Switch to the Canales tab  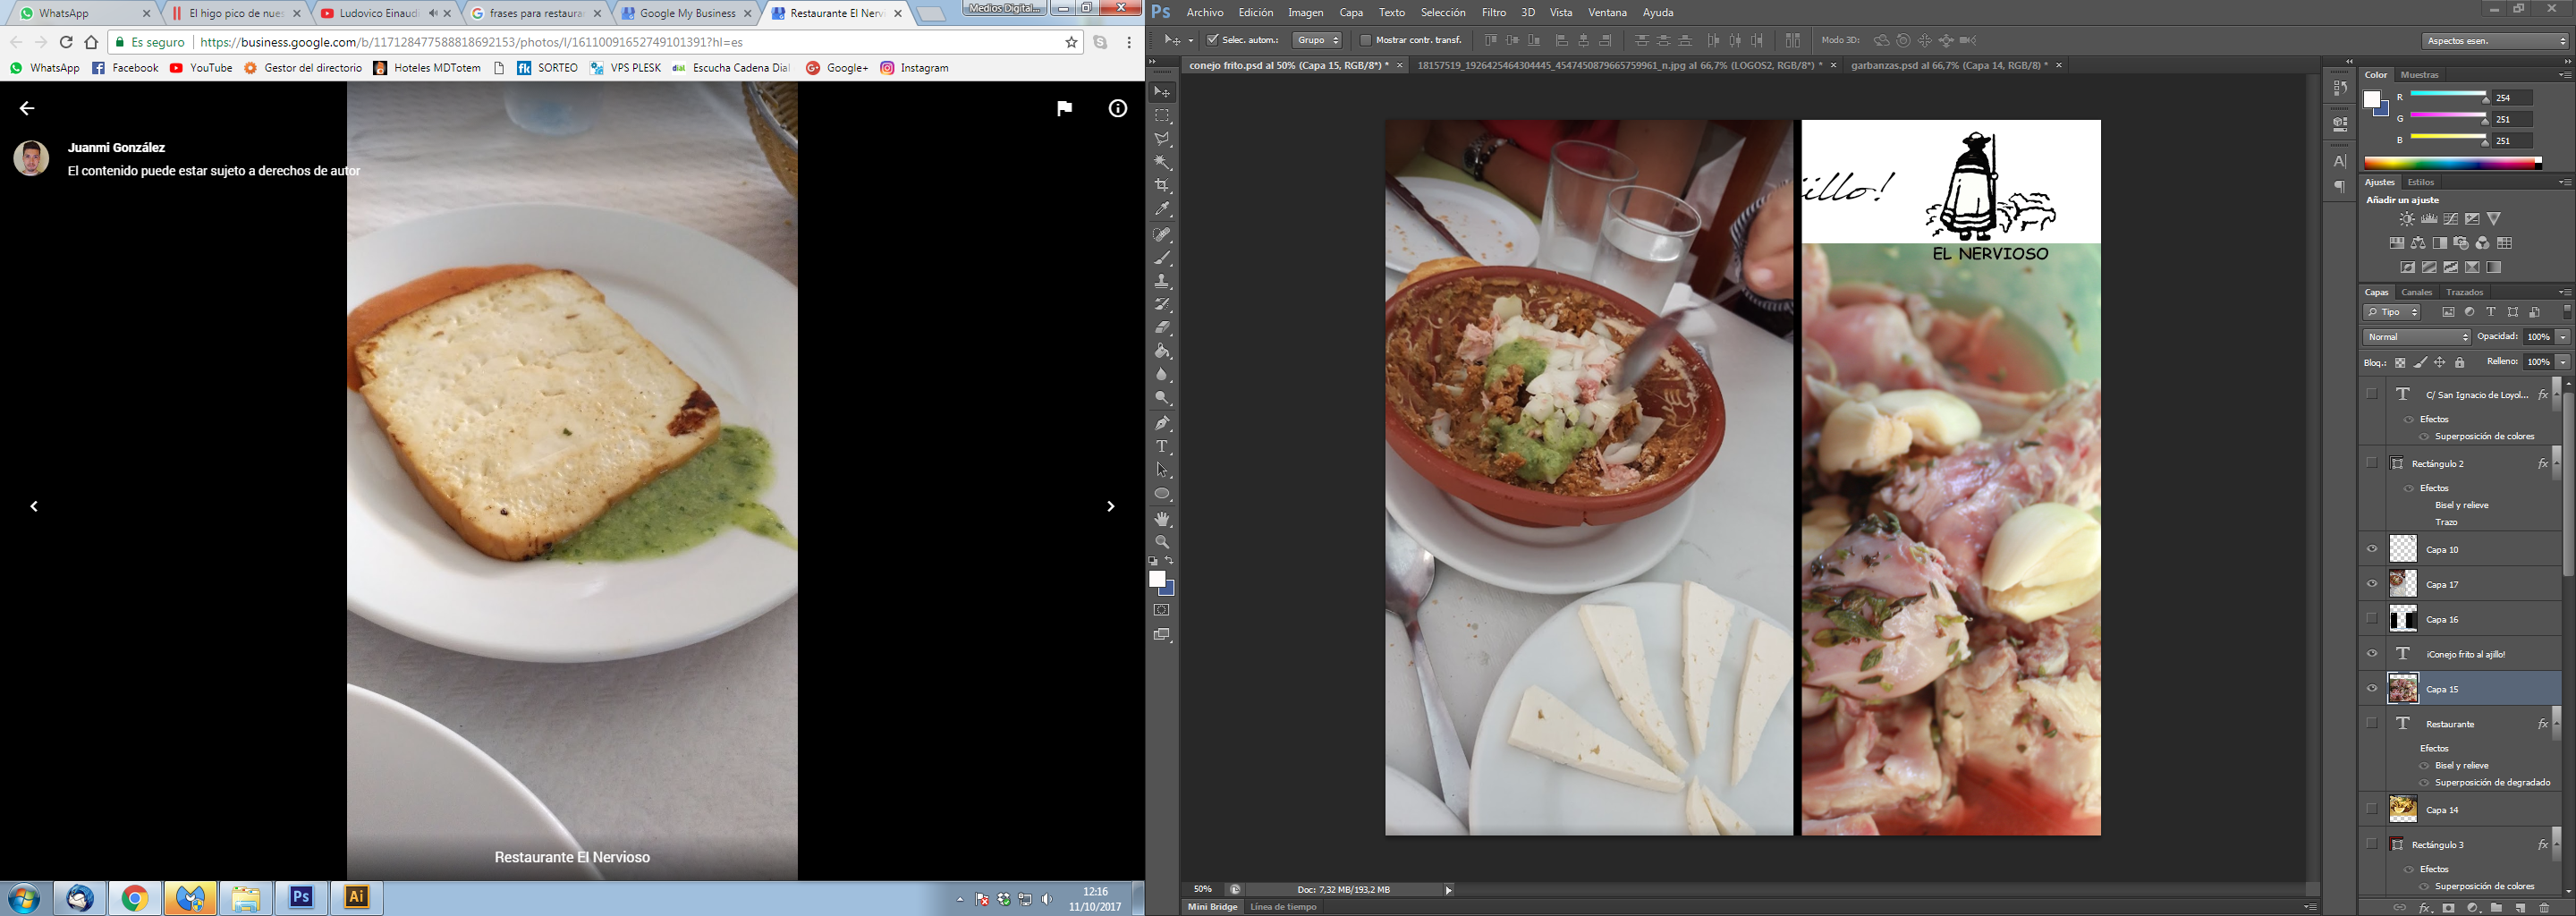point(2416,292)
